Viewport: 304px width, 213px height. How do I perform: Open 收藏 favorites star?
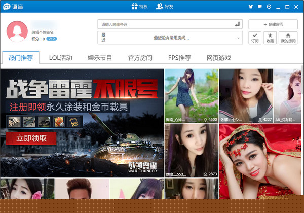270,38
